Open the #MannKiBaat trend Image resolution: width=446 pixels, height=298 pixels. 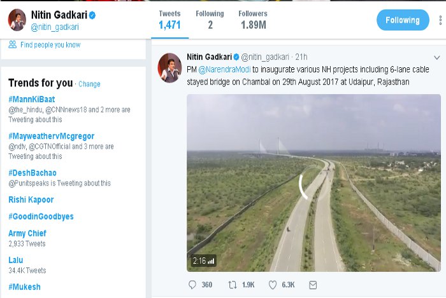tap(32, 100)
